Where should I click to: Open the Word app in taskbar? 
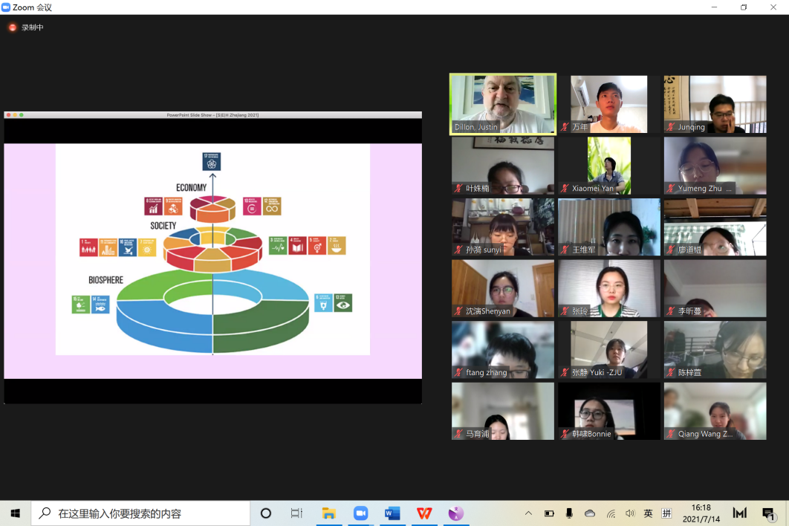coord(392,513)
